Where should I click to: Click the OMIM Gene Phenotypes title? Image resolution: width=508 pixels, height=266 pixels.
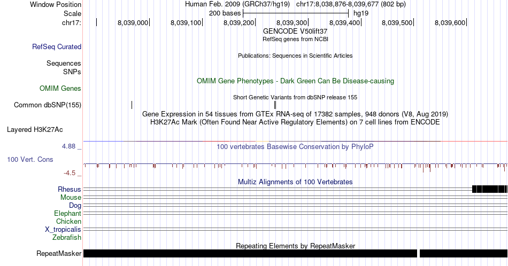point(295,81)
